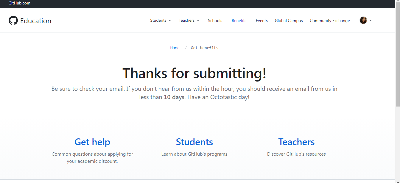Visit Community Exchange from the navbar
400x183 pixels.
(330, 21)
